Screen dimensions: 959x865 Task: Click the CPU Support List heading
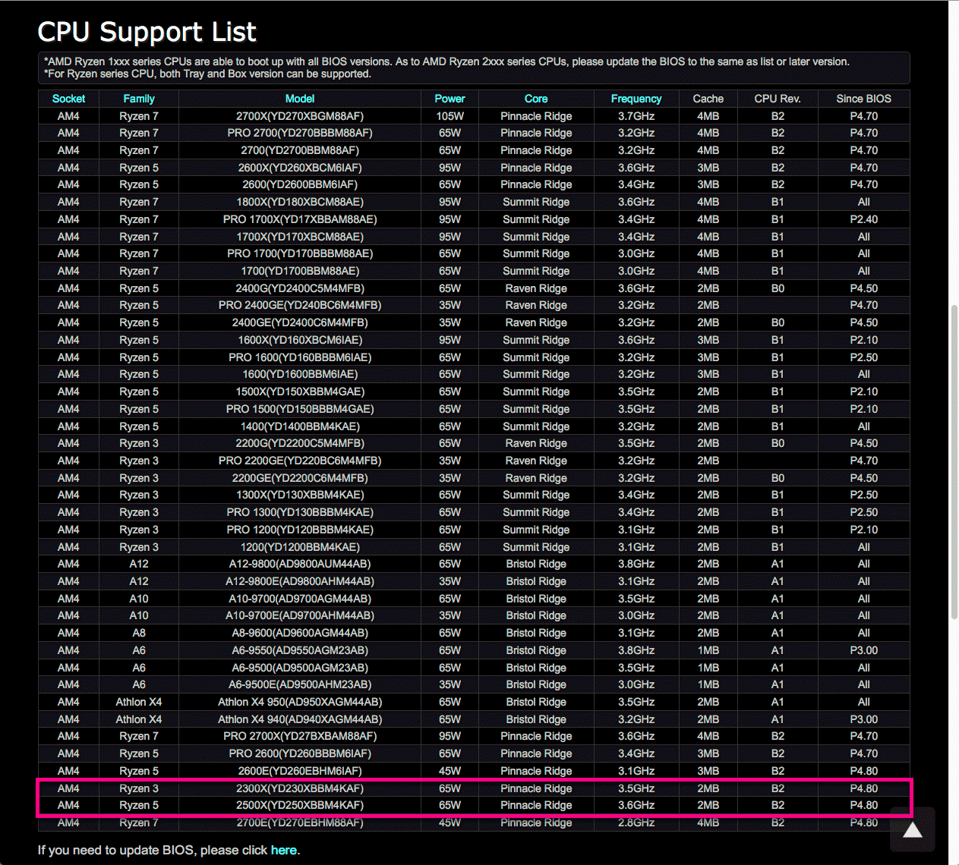(x=147, y=32)
